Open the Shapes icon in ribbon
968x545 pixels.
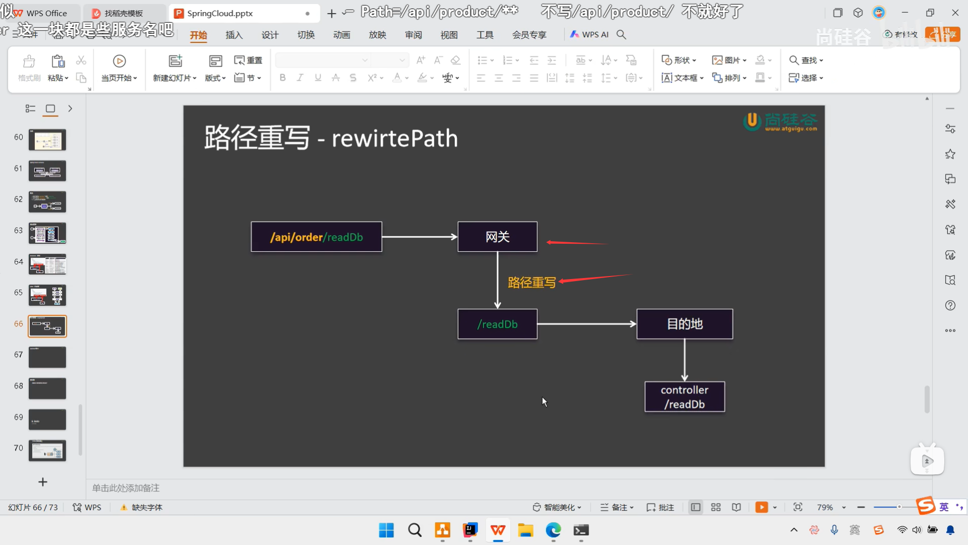pyautogui.click(x=667, y=60)
